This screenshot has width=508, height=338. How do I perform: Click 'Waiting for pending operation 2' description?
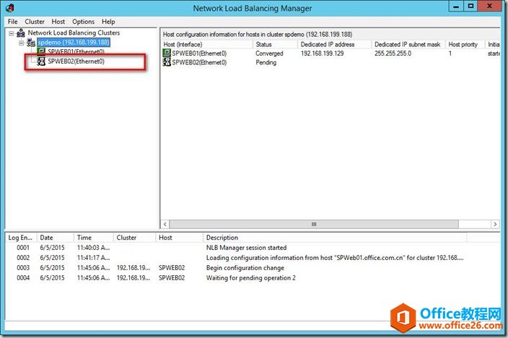pyautogui.click(x=251, y=278)
